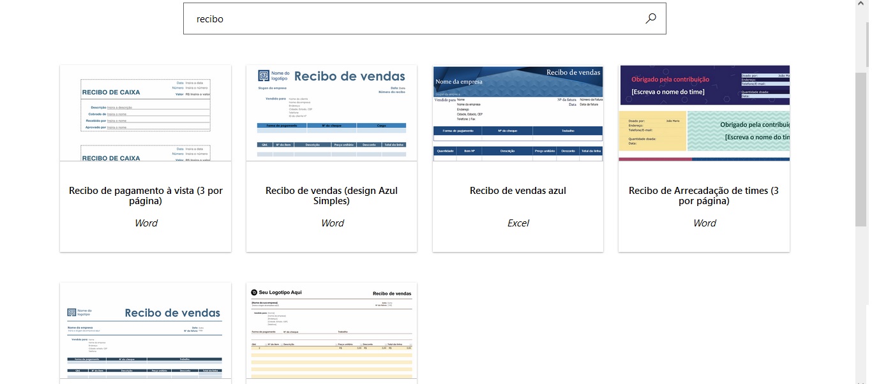Select title "Recibo de pagamento à vista (3 por página)"
Screen dimensions: 872x384
pos(146,196)
